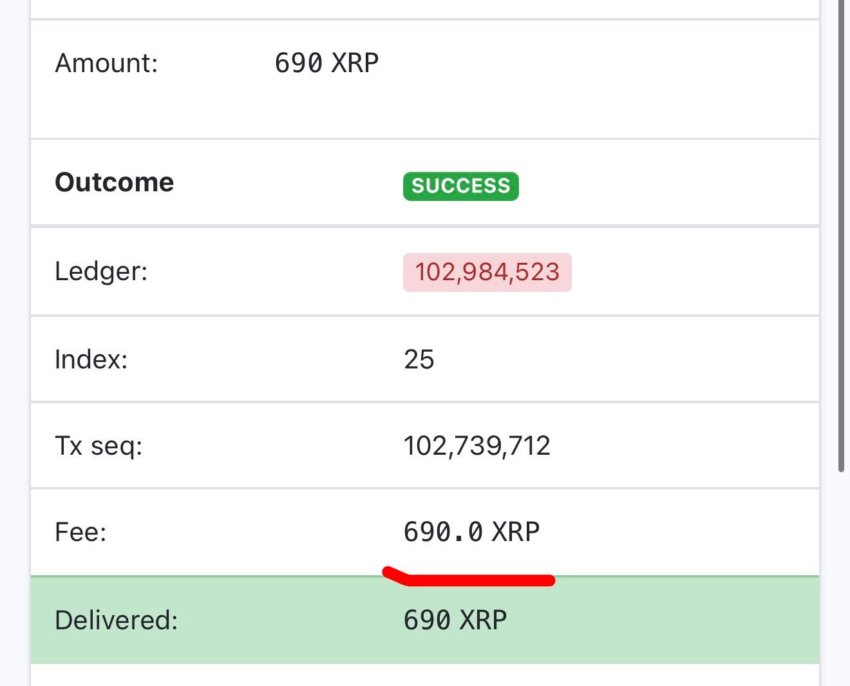Click the Tx seq value 102,739,712
Screen dimensions: 850x686
click(477, 445)
